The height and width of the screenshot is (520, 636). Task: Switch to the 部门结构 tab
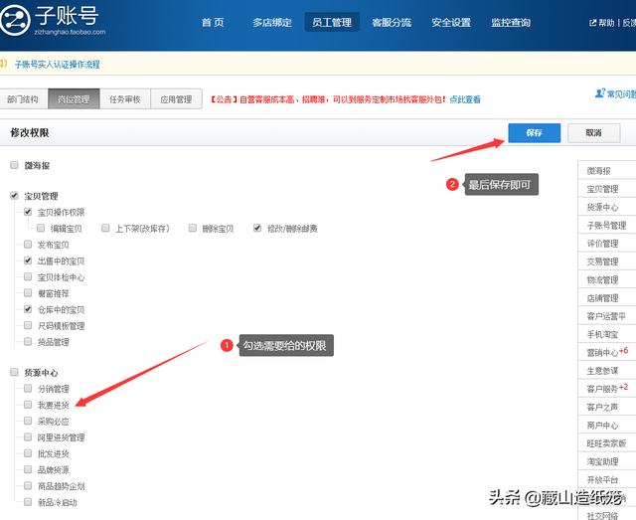[x=24, y=99]
